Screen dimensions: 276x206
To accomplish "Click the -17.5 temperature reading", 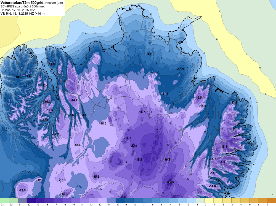I will click(128, 138).
